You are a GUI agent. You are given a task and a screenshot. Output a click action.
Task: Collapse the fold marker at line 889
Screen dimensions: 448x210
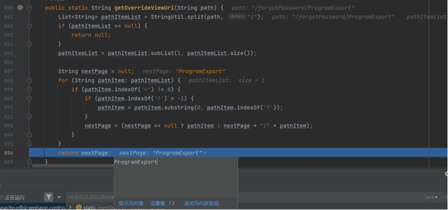(30, 89)
